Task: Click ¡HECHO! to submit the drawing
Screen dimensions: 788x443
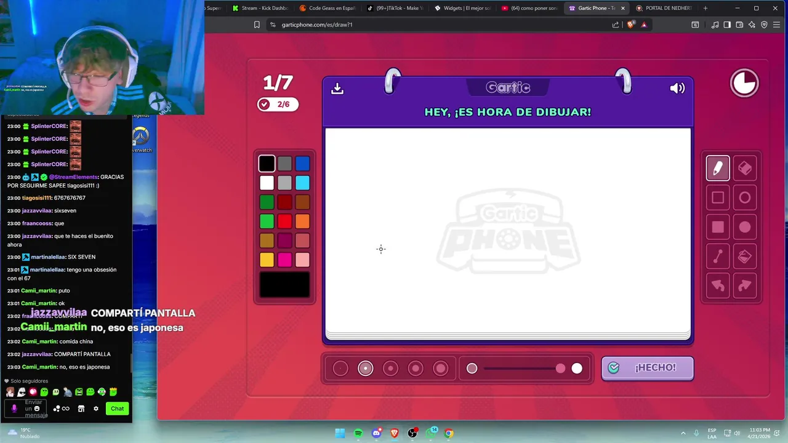Action: coord(648,368)
